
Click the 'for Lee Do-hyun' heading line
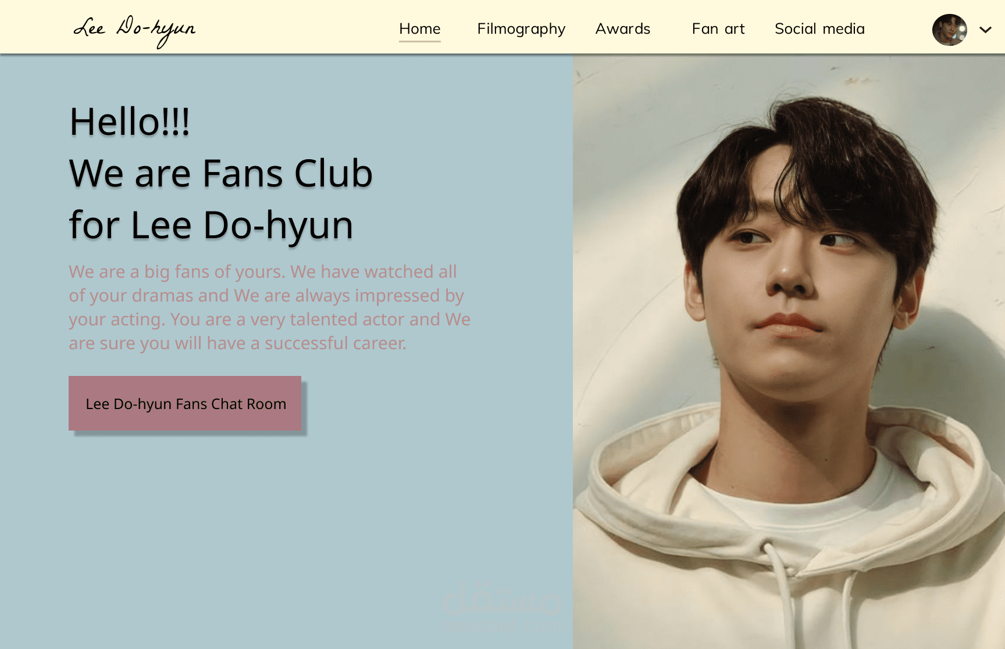(x=211, y=225)
